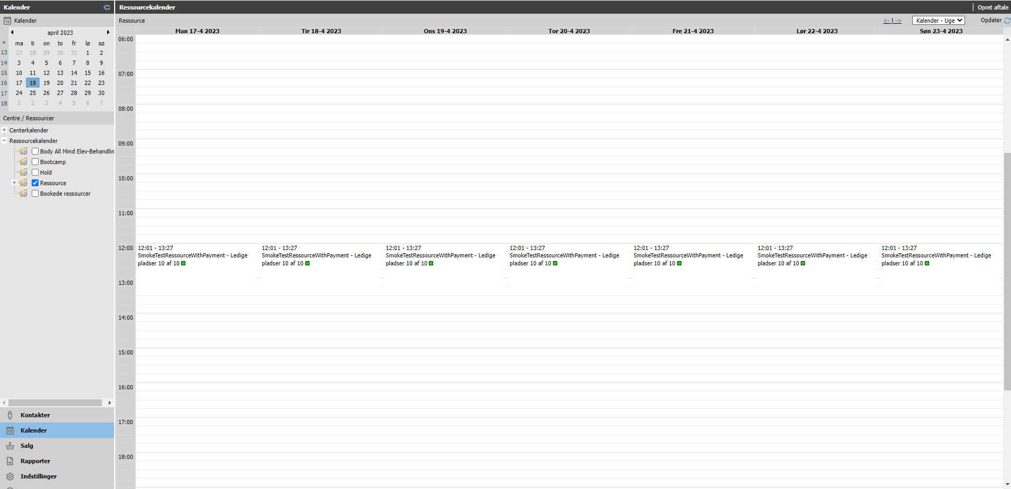The image size is (1011, 489).
Task: Open the Kalender - Uge view dropdown
Action: [938, 21]
